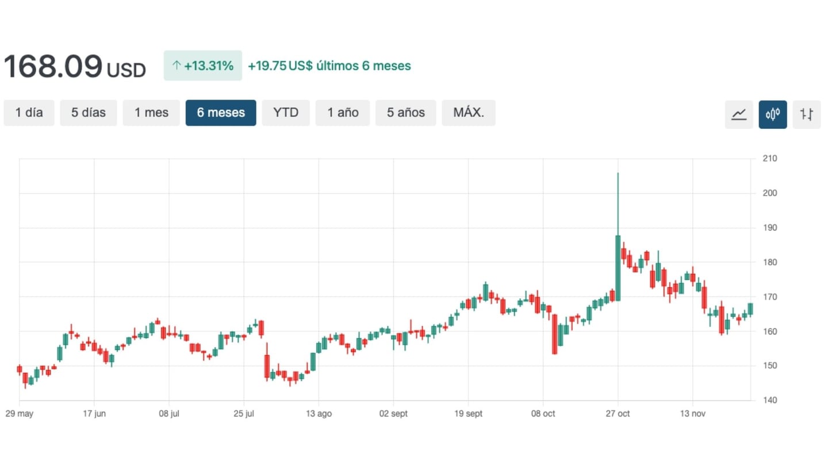The width and height of the screenshot is (828, 466).
Task: Switch to the OHLC bar chart icon
Action: [807, 114]
